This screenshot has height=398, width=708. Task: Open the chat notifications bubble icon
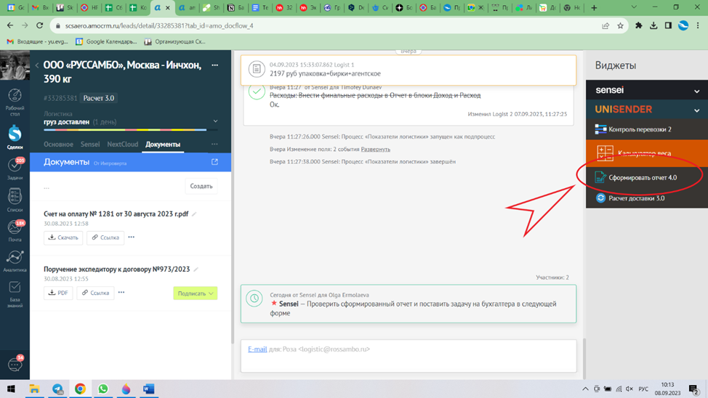pos(15,364)
